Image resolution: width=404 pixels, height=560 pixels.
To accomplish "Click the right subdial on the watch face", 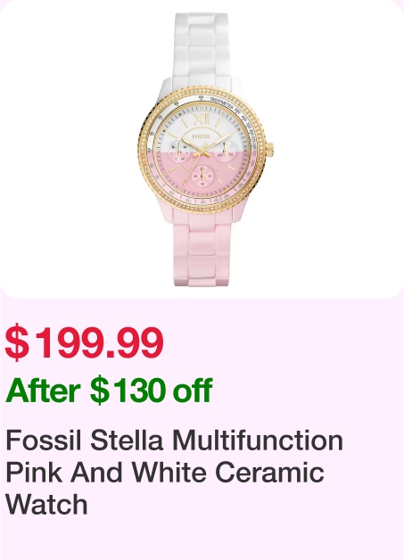I will pyautogui.click(x=225, y=152).
